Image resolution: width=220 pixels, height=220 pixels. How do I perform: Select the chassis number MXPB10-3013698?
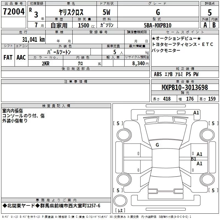click(185, 88)
